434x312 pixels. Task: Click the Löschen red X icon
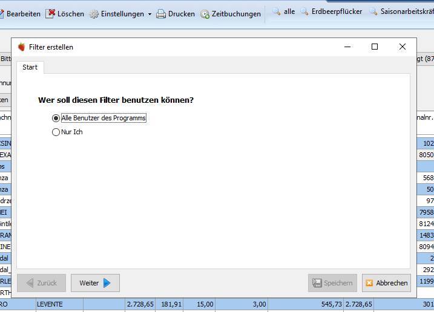[50, 13]
